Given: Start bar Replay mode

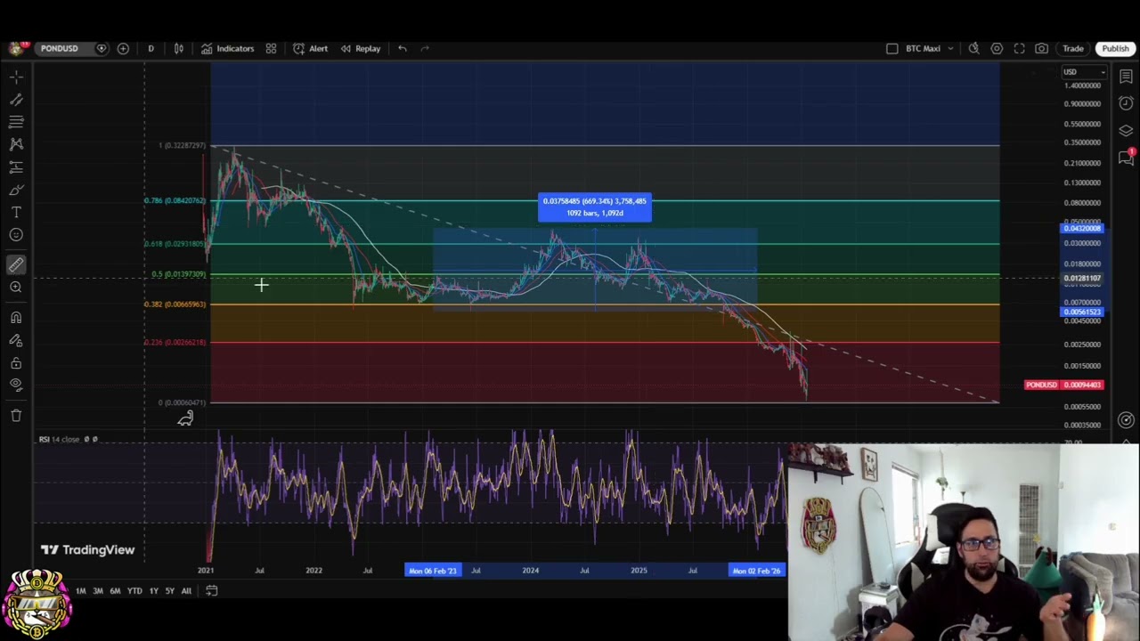Looking at the screenshot, I should tap(360, 48).
